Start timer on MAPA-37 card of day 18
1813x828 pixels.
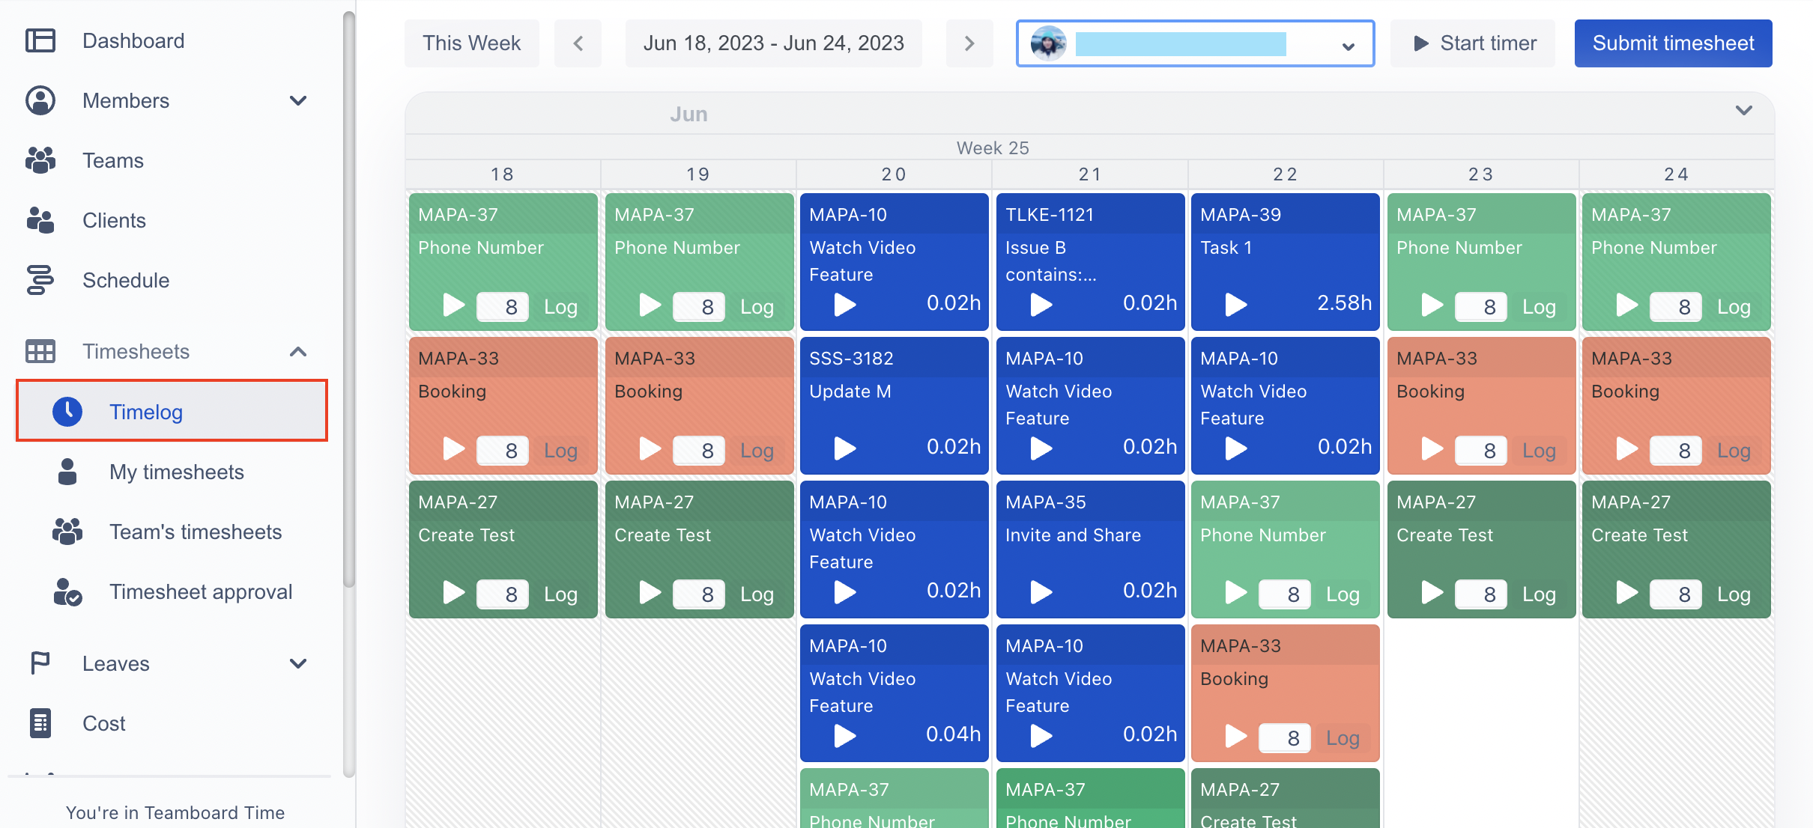pos(454,305)
